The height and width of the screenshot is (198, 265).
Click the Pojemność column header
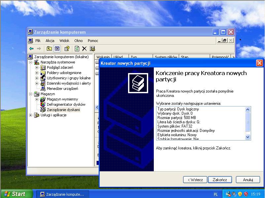pyautogui.click(x=220, y=57)
